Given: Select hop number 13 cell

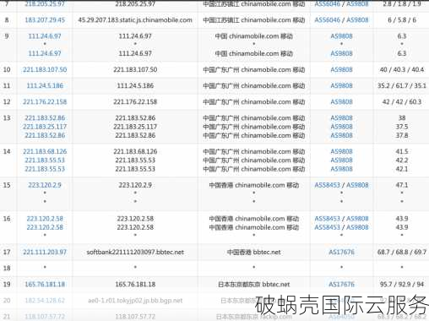Looking at the screenshot, I should (7, 118).
